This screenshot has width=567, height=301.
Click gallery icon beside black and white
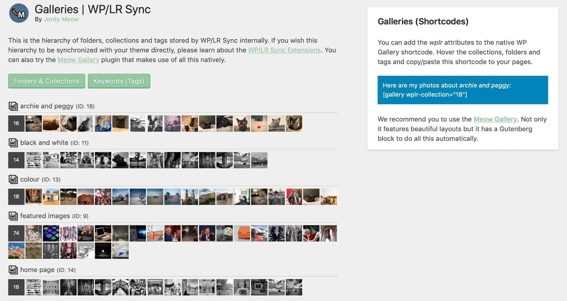click(x=13, y=143)
